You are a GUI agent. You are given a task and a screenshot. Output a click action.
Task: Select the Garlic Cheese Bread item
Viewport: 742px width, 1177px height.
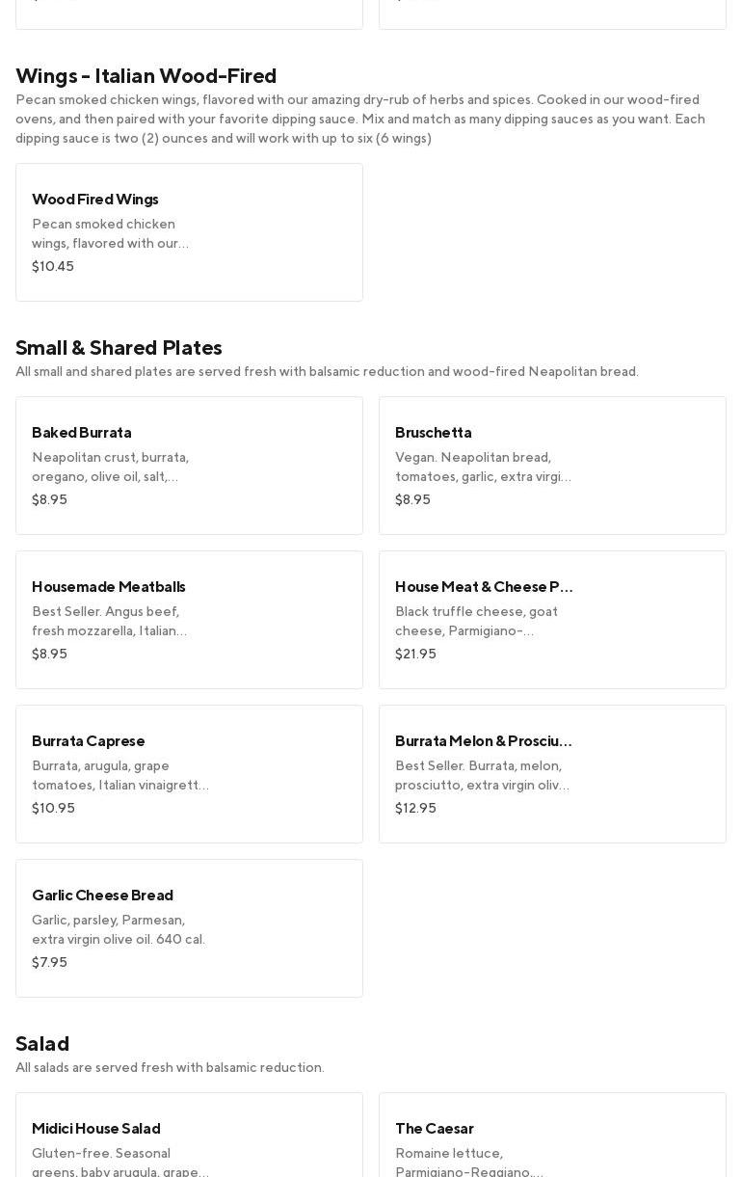[189, 927]
